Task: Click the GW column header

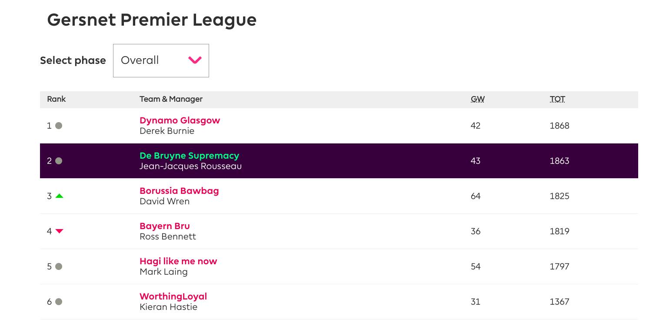Action: coord(477,99)
